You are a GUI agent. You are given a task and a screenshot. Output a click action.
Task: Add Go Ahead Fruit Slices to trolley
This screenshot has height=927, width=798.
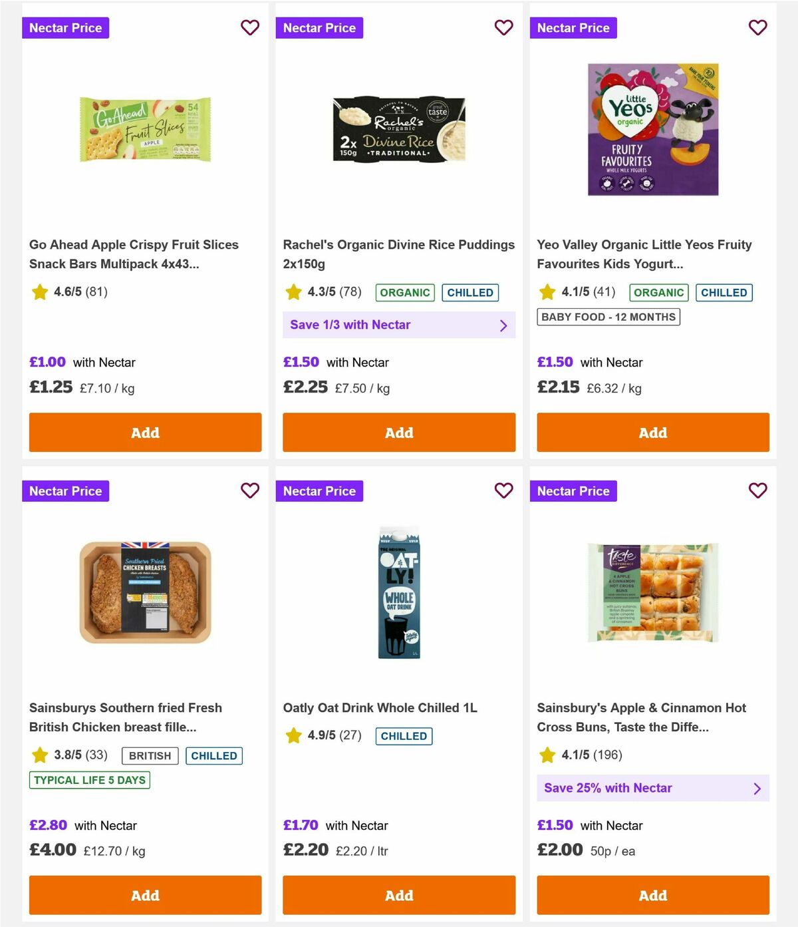(x=145, y=433)
